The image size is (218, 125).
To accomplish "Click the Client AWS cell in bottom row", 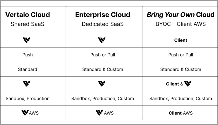I will 181,113.
